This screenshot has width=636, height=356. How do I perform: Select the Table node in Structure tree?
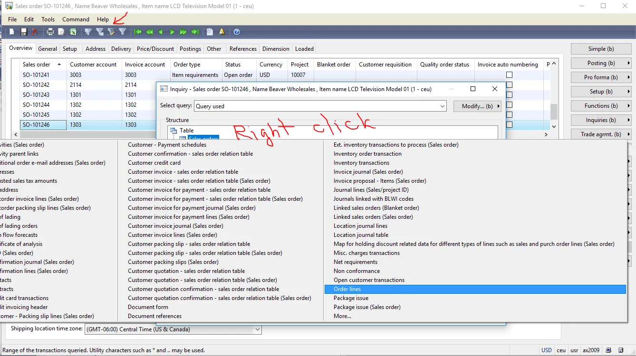point(187,131)
